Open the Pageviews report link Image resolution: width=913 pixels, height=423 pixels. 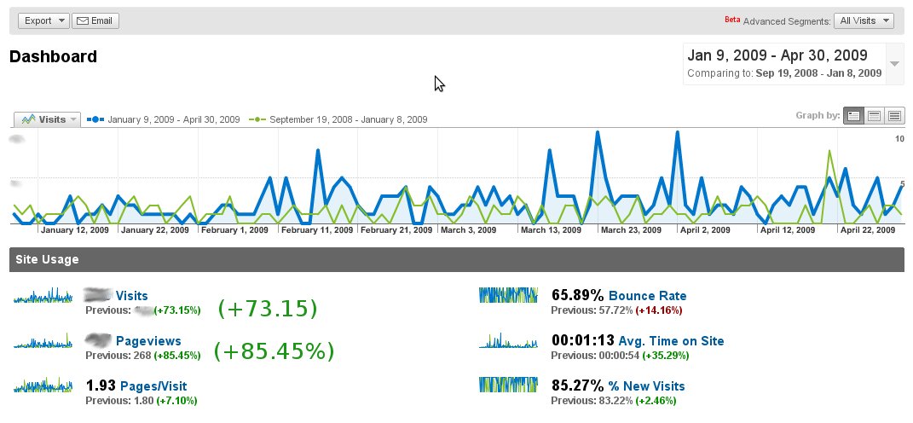pos(148,341)
